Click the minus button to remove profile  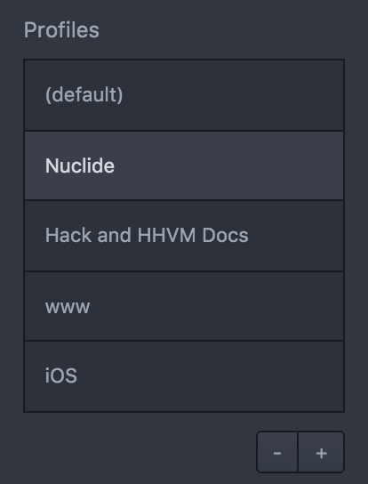point(277,452)
